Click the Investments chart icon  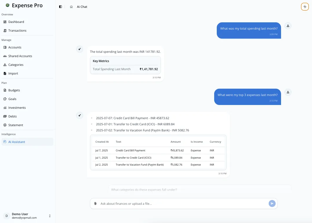5,108
